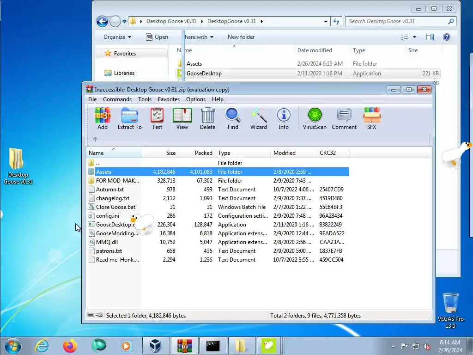Select patrons.txt file row
473x355 pixels.
(218, 251)
